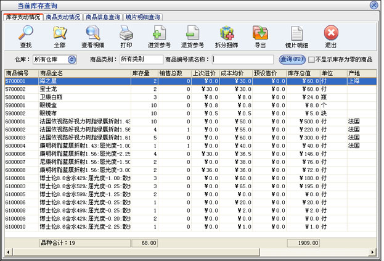Click the 退出 exit icon
Screen dimensions: 384x261
[x=331, y=36]
